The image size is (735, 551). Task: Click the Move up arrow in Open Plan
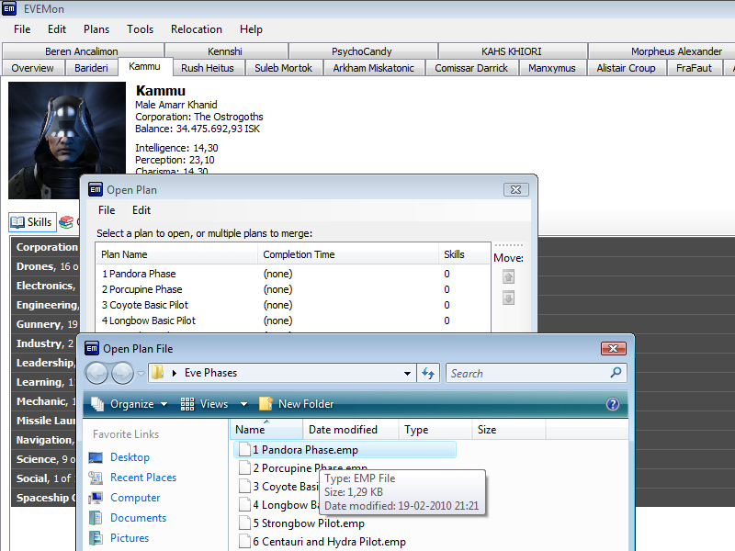509,277
